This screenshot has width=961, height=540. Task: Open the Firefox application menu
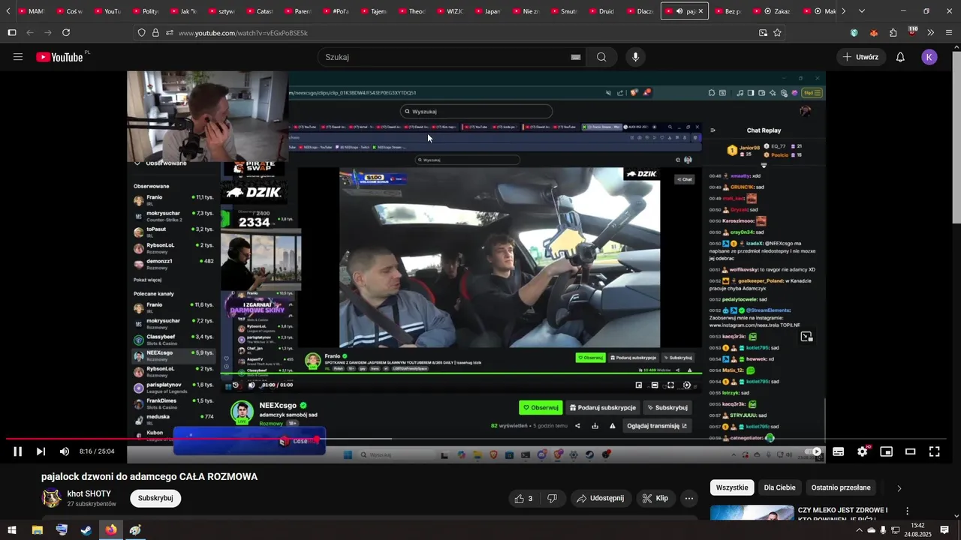pyautogui.click(x=949, y=33)
